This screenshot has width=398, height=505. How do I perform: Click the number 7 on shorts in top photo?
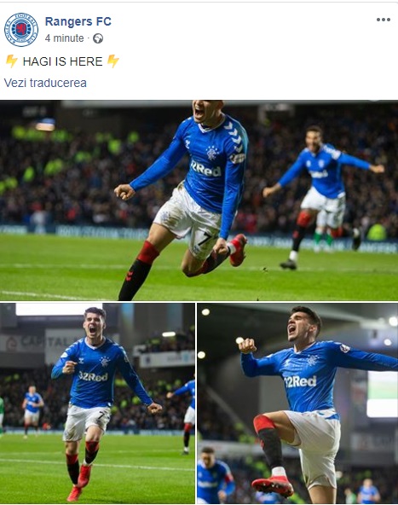click(x=205, y=239)
